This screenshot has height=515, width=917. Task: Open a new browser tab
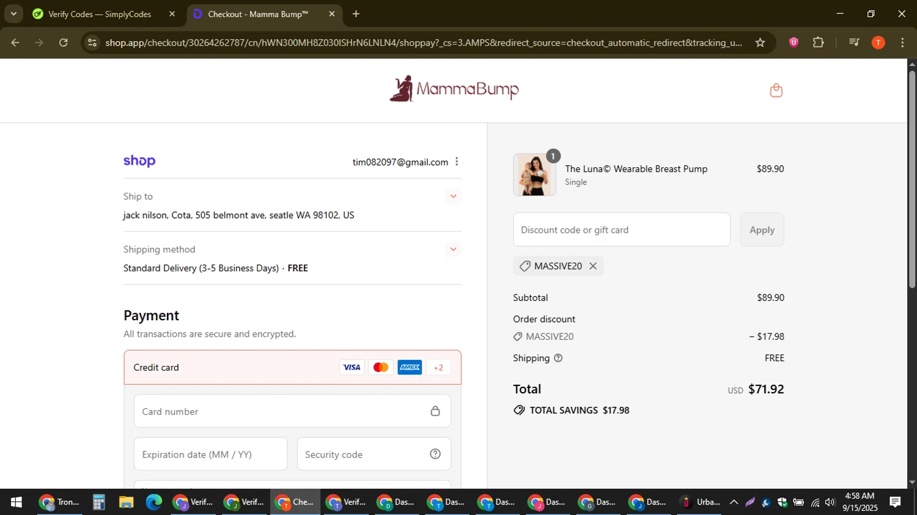tap(356, 14)
